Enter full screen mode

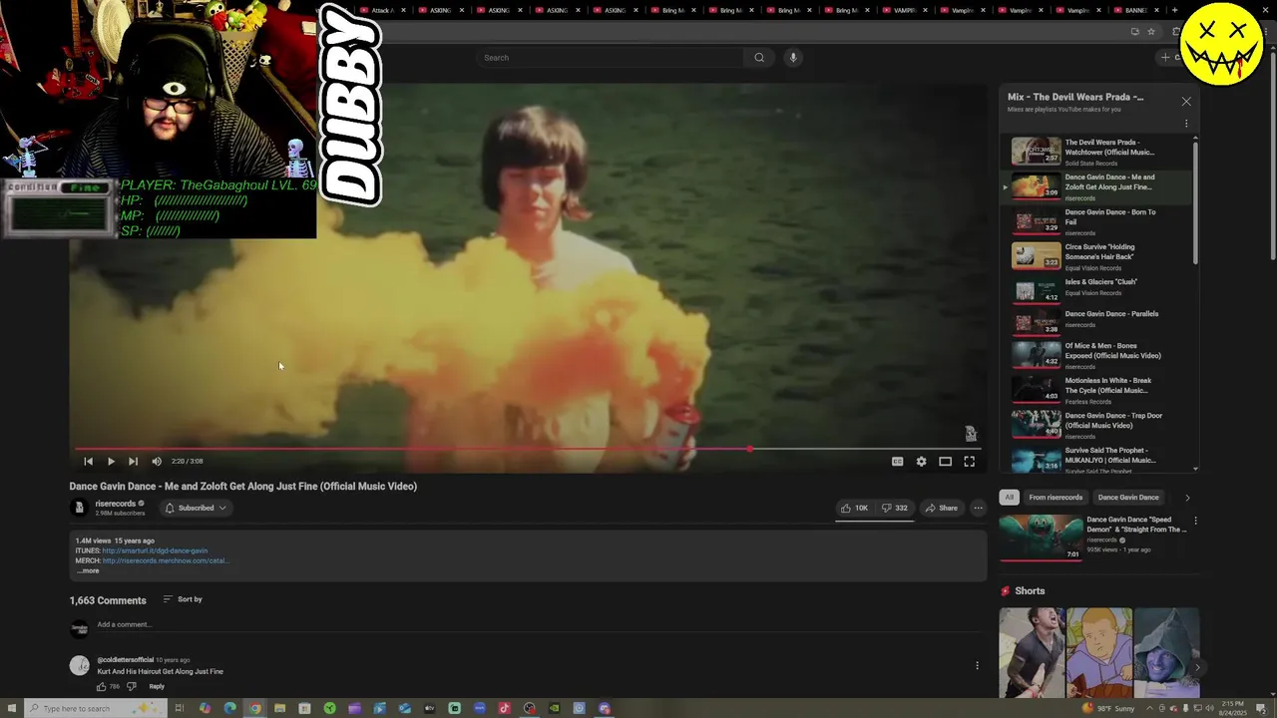[969, 461]
